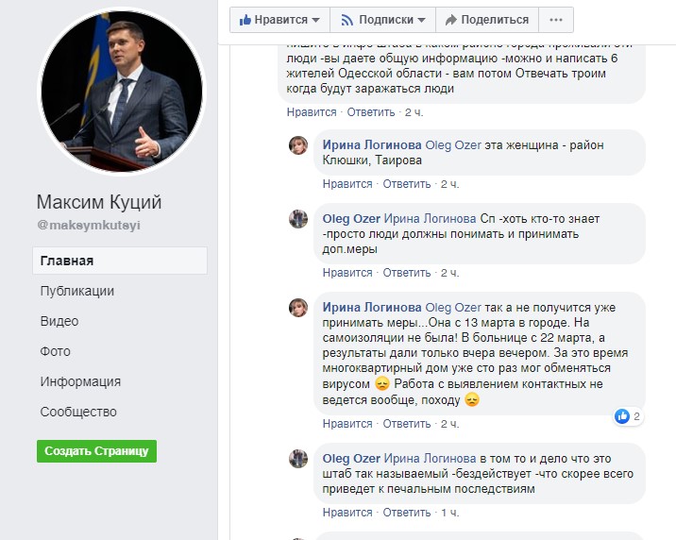The image size is (676, 540).
Task: Open Ирина Логинова's avatar in first reply
Action: point(298,145)
